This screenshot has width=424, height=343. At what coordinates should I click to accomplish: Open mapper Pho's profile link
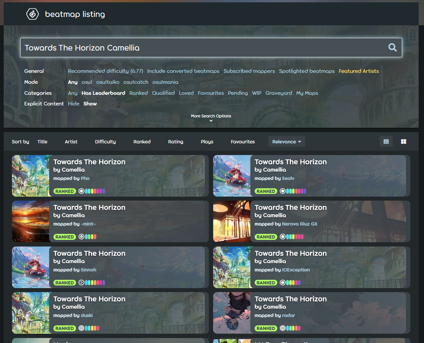point(85,178)
